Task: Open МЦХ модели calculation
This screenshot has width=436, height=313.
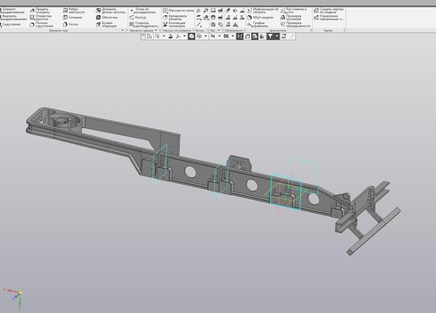Action: coord(261,17)
